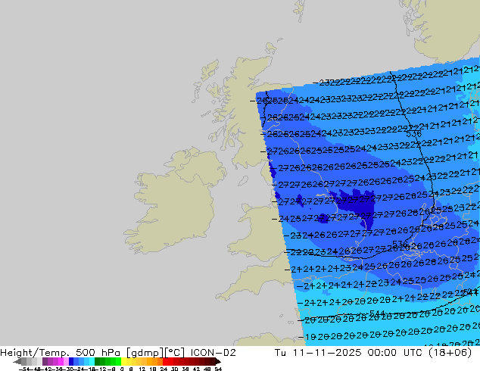480x371 pixels.
Task: Click the gray left arrow end of color scale
Action: point(17,361)
